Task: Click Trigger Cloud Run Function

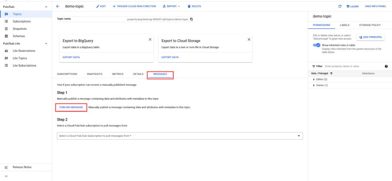Action: pos(134,6)
